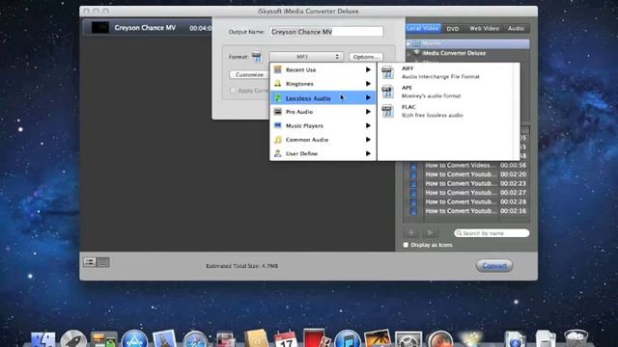Expand the Recent Use submenu arrow
This screenshot has width=618, height=347.
tap(368, 69)
